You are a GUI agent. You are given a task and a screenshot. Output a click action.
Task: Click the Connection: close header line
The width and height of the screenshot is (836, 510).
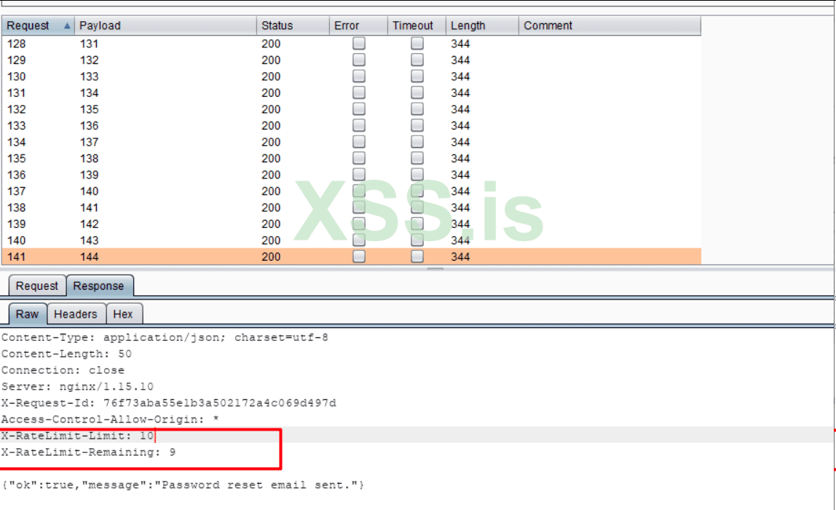(63, 370)
